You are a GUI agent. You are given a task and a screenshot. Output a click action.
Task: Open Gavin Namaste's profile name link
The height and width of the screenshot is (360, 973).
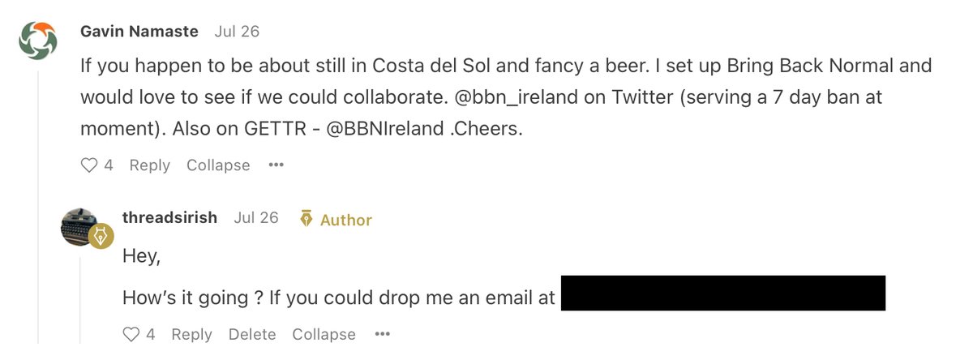pos(139,32)
